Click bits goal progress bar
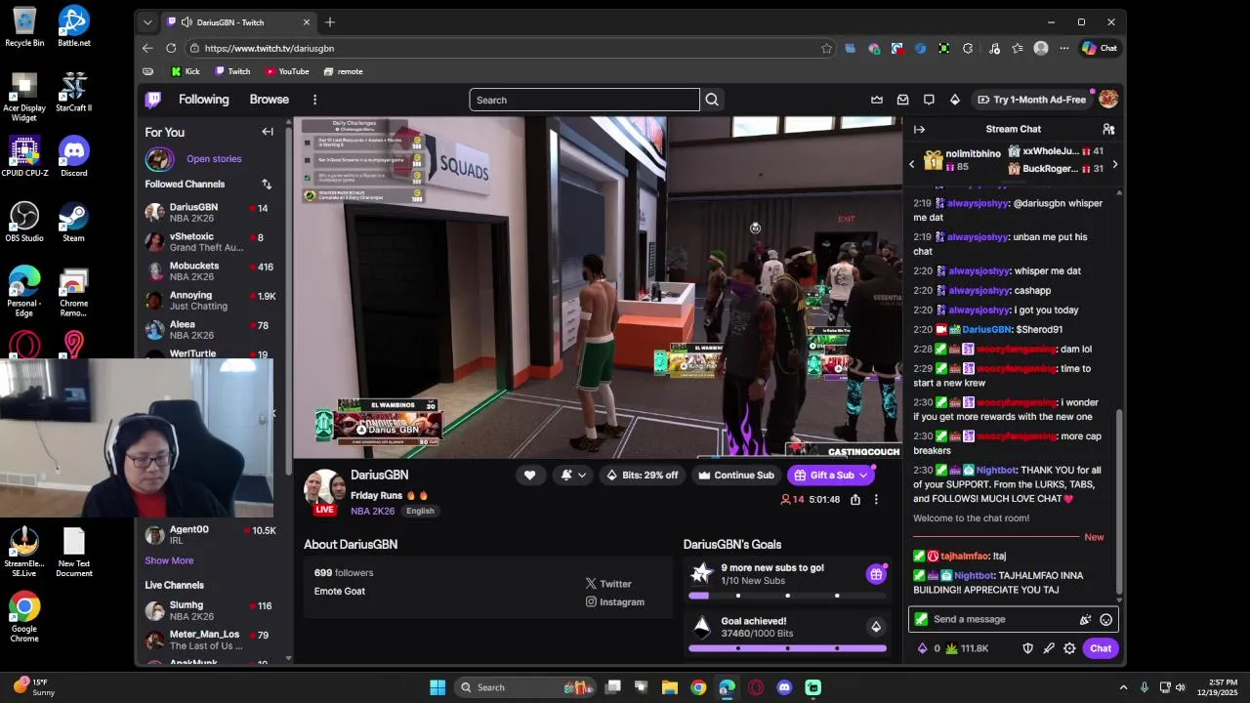1250x703 pixels. pos(787,648)
